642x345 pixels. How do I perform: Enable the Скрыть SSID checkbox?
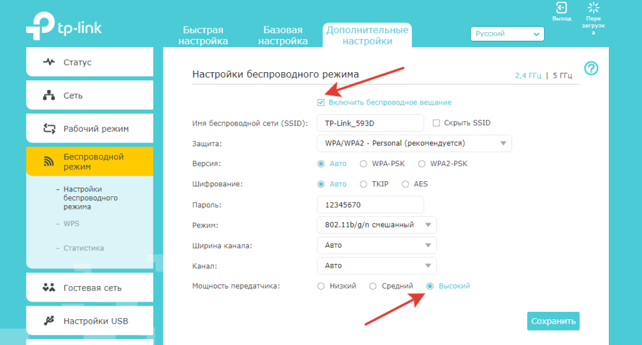click(437, 123)
